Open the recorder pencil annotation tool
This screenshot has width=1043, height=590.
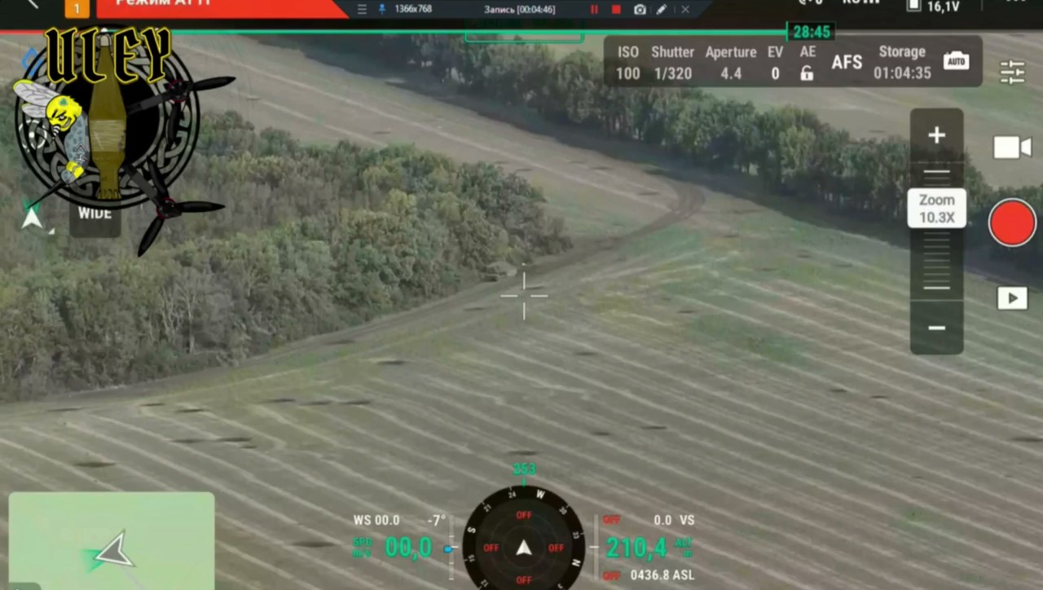click(x=662, y=9)
